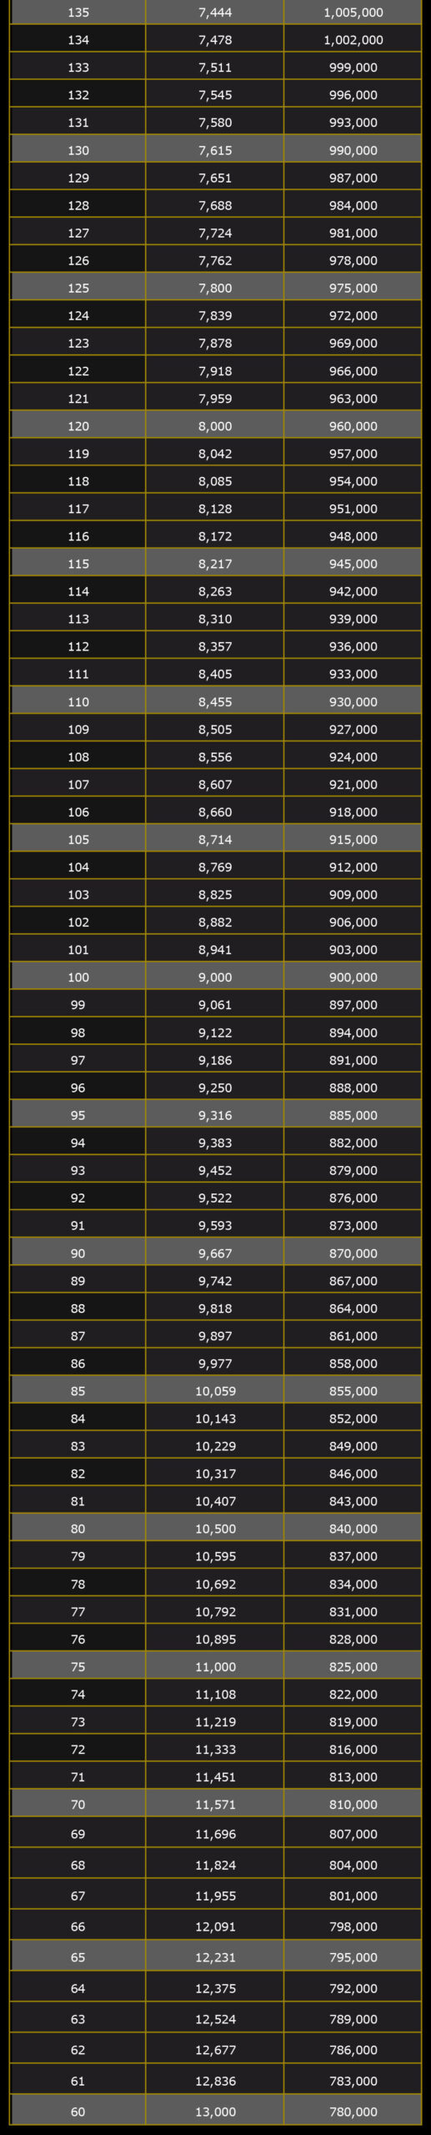Click the 855,000 value cell

tap(353, 1390)
